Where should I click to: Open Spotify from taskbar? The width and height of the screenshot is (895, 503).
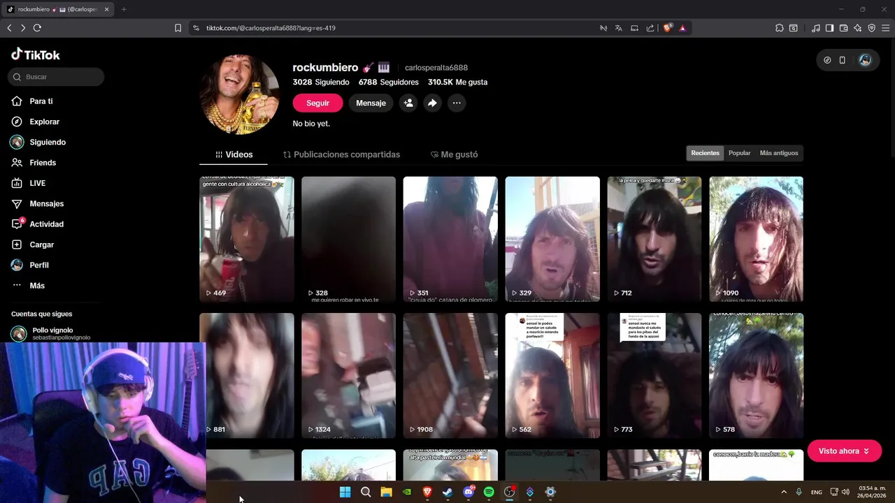[x=489, y=492]
